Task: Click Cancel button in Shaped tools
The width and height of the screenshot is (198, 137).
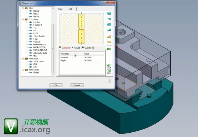Action: (77, 85)
